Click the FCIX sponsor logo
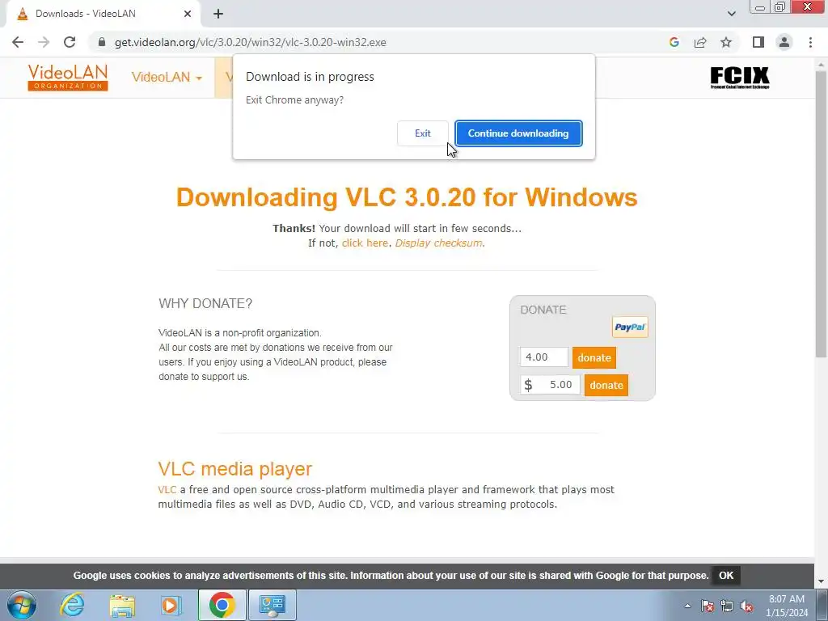828x621 pixels. pyautogui.click(x=739, y=78)
